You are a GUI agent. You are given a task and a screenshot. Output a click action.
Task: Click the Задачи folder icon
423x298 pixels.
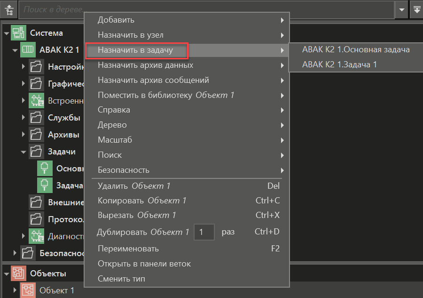click(x=36, y=152)
